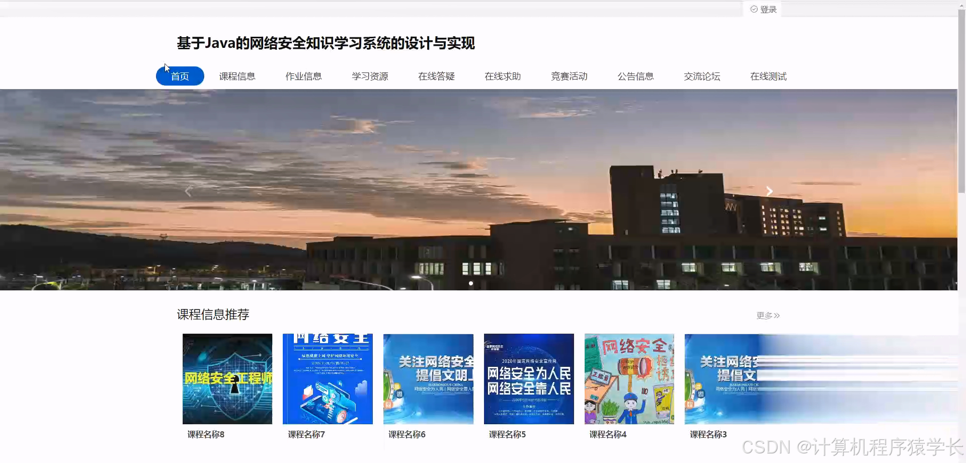Click the carousel next arrow
Image resolution: width=966 pixels, height=463 pixels.
click(769, 191)
